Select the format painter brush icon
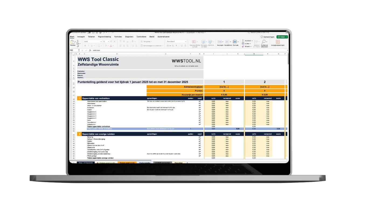 tap(78, 46)
